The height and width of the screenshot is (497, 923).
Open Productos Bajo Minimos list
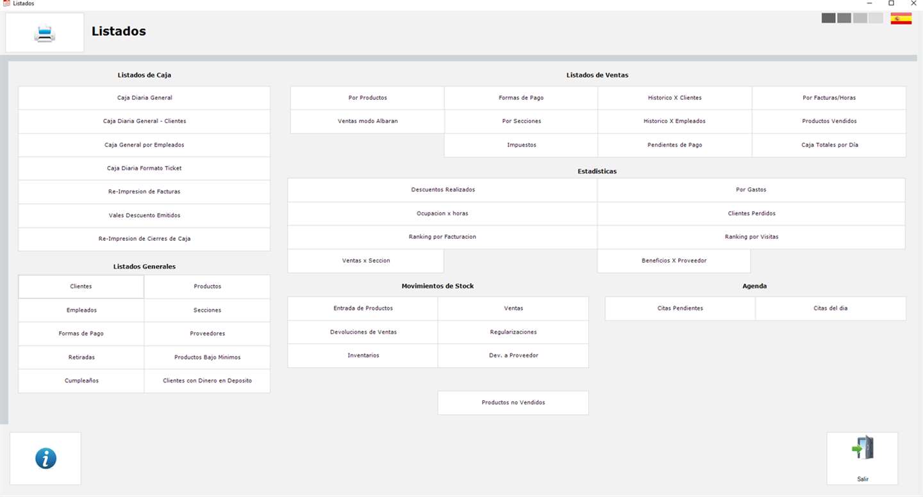click(x=207, y=357)
